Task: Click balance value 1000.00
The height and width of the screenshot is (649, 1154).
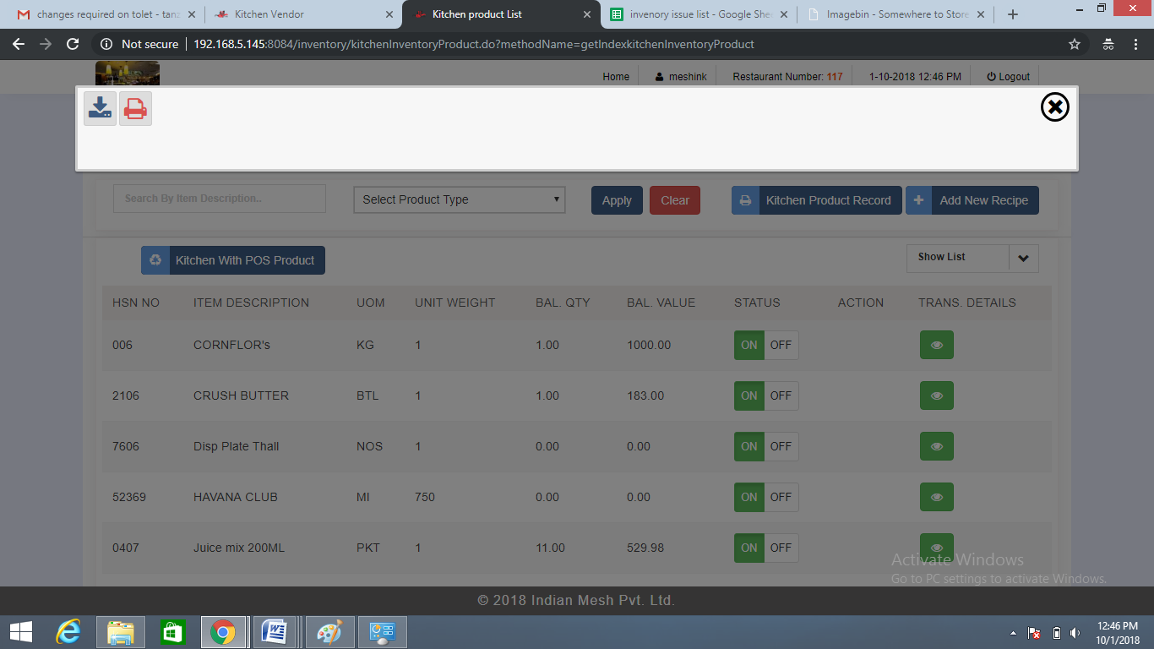Action: pyautogui.click(x=649, y=345)
